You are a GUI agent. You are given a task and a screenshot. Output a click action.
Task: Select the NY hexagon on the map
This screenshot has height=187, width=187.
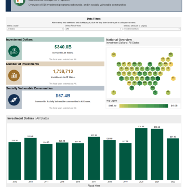[161, 64]
